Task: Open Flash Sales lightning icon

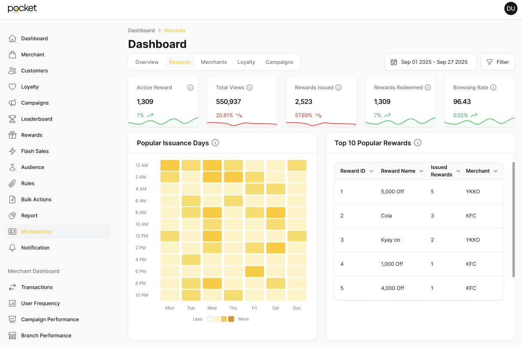Action: [13, 151]
